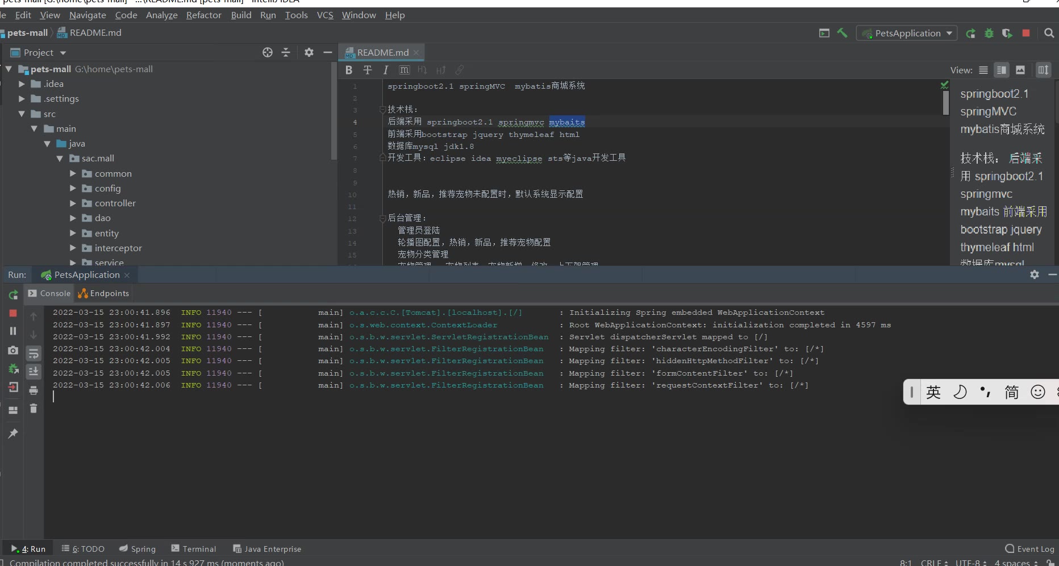Viewport: 1059px width, 566px height.
Task: Click the editor vertical scrollbar thumb
Action: click(945, 103)
